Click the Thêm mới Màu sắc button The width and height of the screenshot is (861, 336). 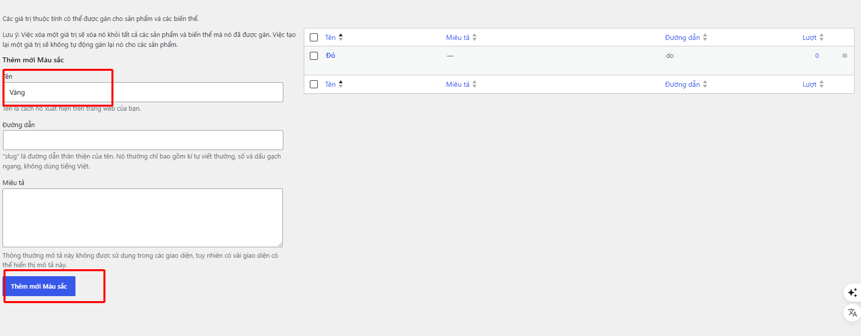click(39, 286)
